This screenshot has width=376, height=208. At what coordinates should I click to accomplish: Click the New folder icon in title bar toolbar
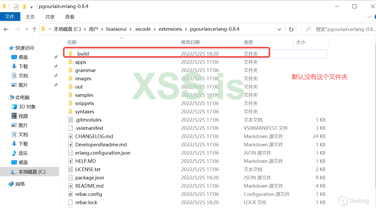[24, 6]
